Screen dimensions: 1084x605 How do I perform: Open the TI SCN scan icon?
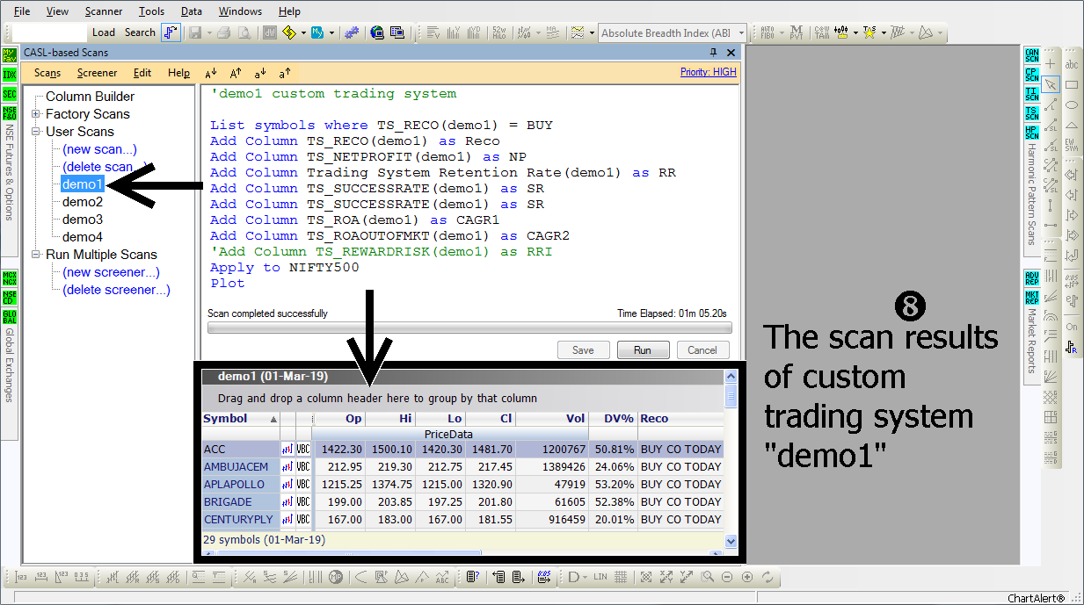1031,94
